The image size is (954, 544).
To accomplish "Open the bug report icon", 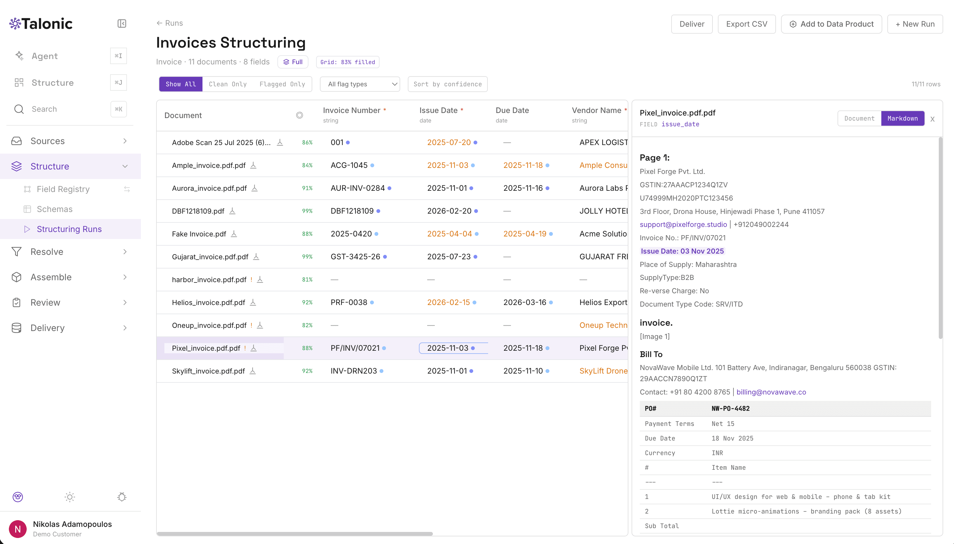I will (122, 497).
